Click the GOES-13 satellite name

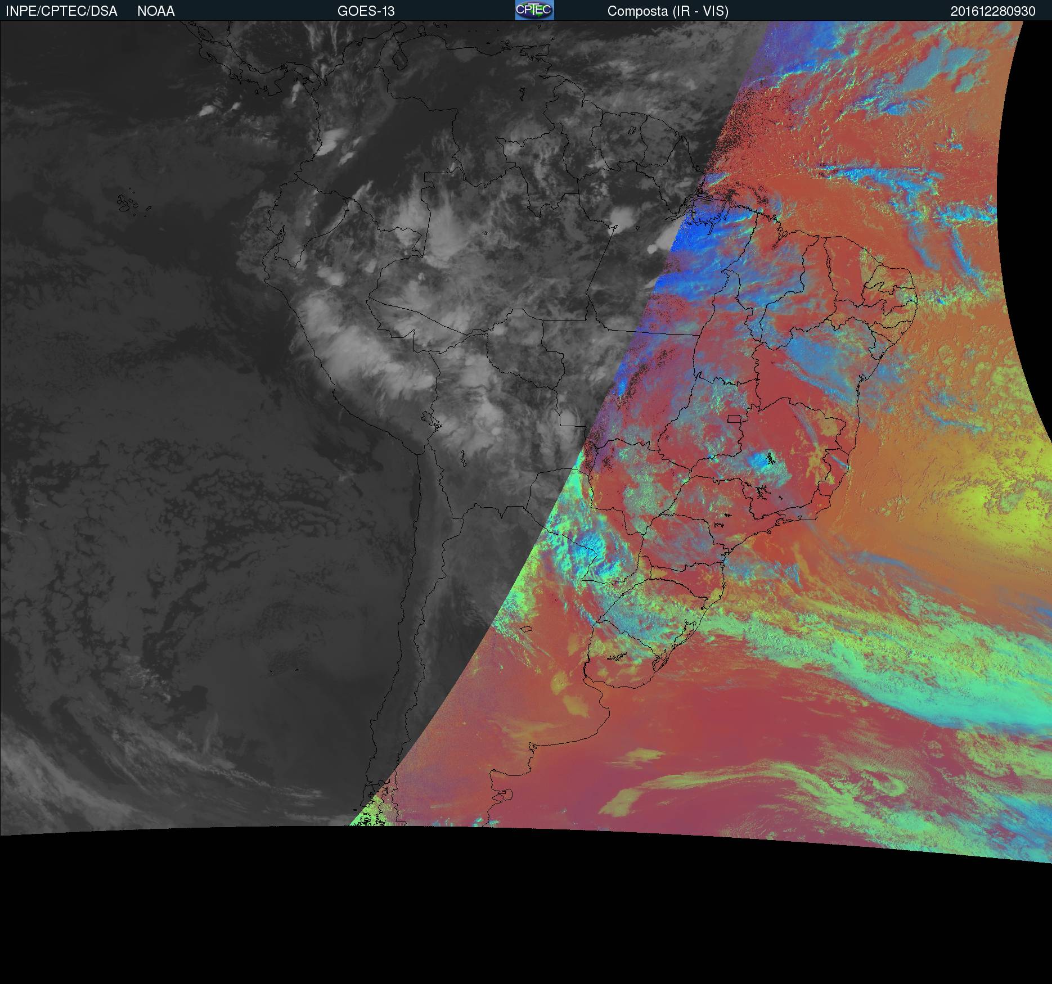[x=366, y=11]
